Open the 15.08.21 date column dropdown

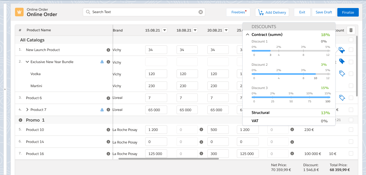(165, 30)
